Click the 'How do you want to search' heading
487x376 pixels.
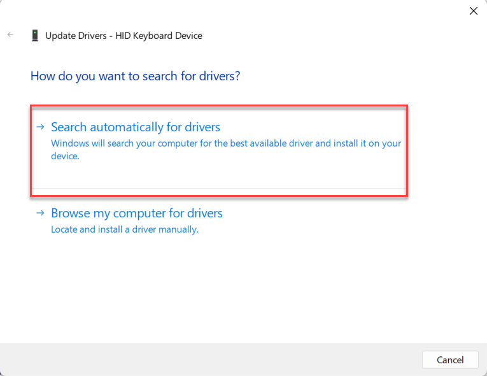click(135, 76)
